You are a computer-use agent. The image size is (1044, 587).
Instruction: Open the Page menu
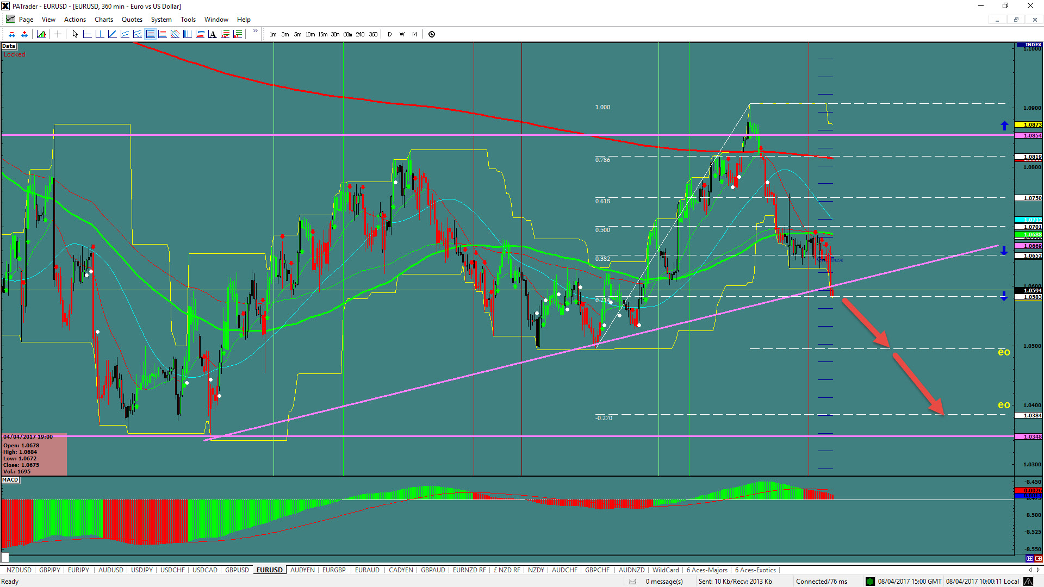pyautogui.click(x=26, y=20)
